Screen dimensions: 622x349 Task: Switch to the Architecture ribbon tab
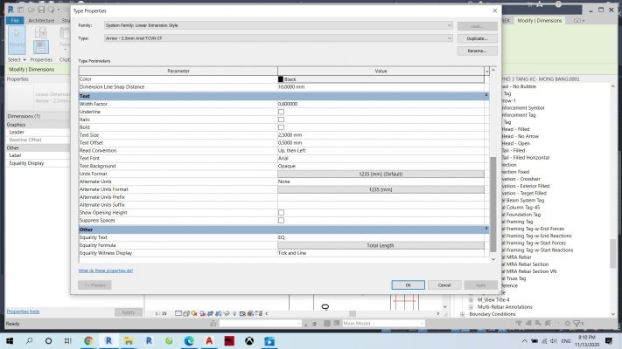pyautogui.click(x=41, y=19)
